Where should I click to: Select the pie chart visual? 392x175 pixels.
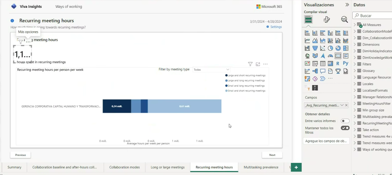click(330, 48)
